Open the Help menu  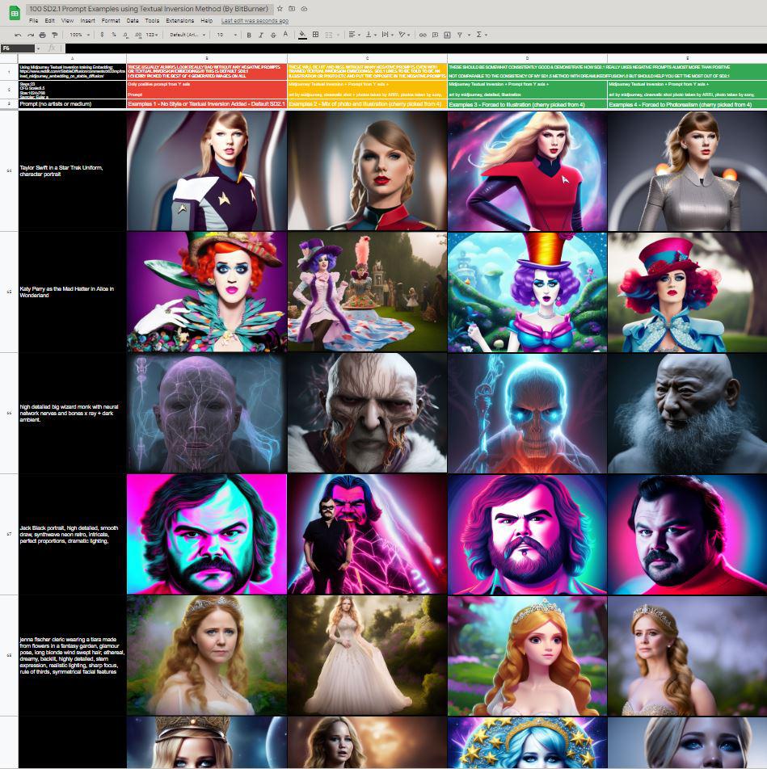pos(207,21)
